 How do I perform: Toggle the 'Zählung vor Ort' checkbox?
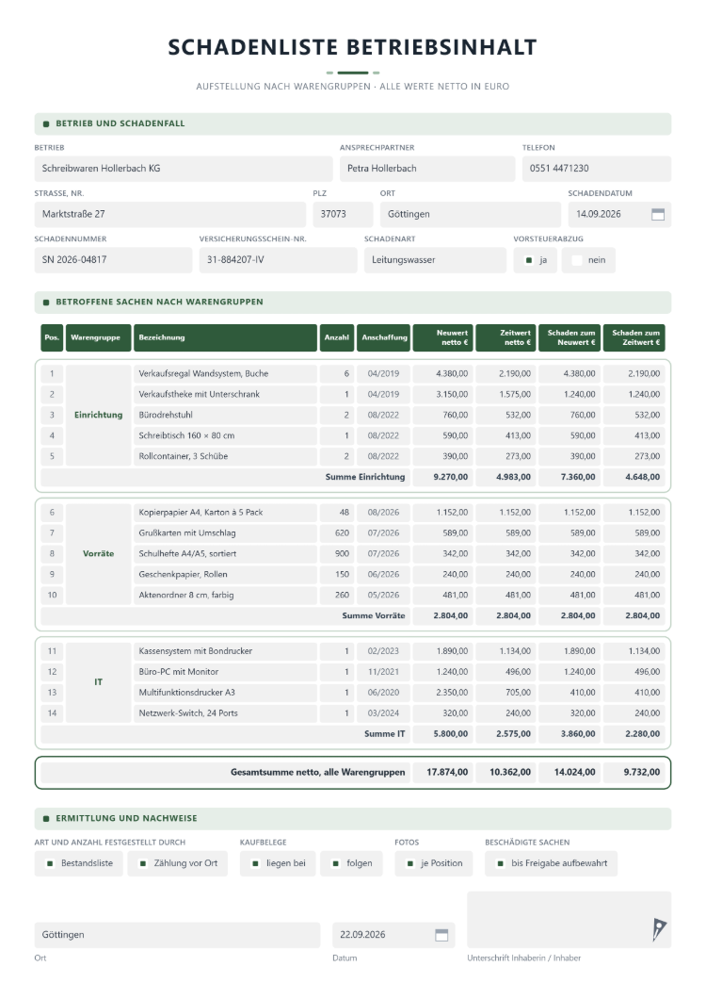(x=142, y=863)
